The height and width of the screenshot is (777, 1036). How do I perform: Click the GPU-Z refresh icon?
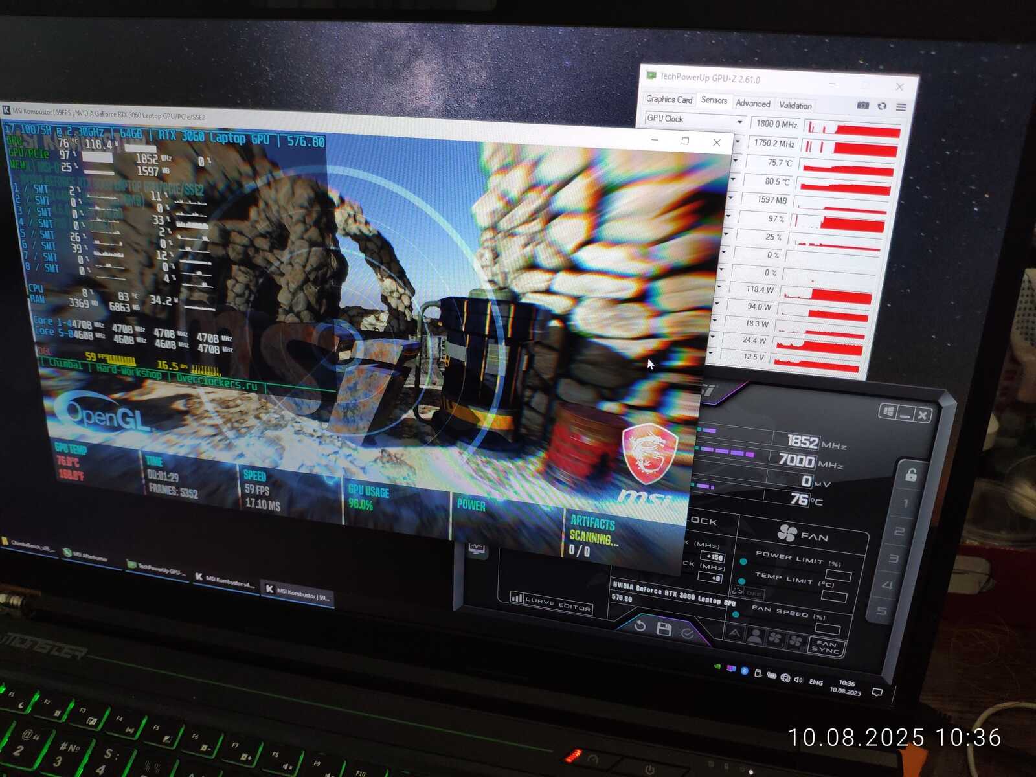point(882,106)
